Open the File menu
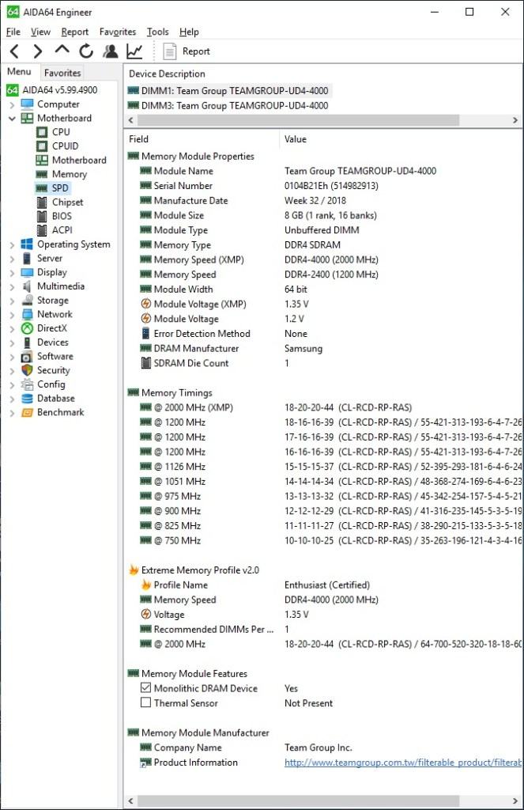Screen dimensions: 524x810 coord(13,32)
